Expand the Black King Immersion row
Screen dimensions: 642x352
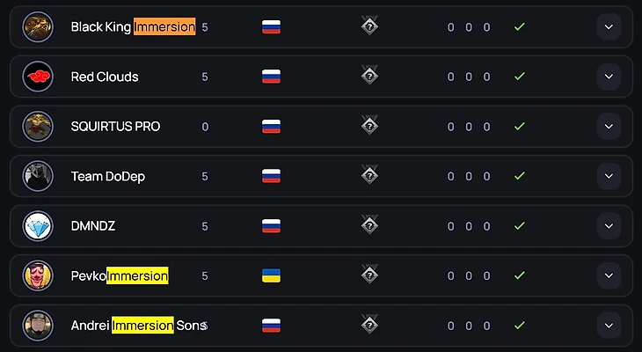[609, 27]
